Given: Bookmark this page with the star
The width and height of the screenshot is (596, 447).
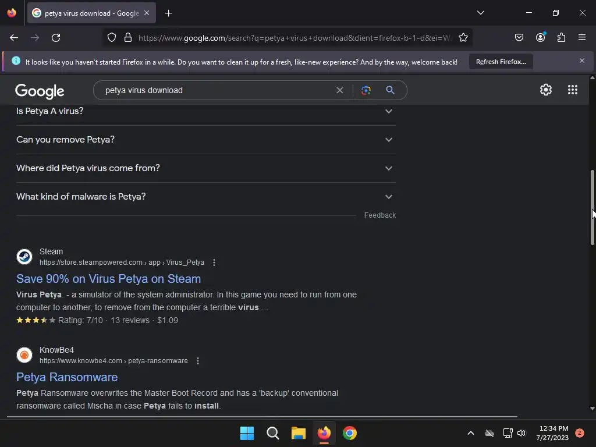Looking at the screenshot, I should (x=463, y=38).
